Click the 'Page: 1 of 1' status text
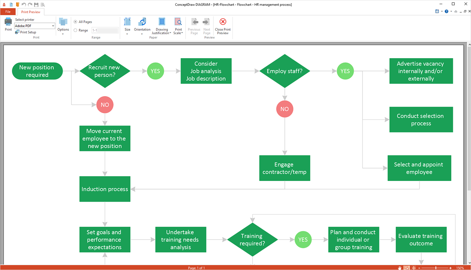The height and width of the screenshot is (270, 471). [x=196, y=268]
